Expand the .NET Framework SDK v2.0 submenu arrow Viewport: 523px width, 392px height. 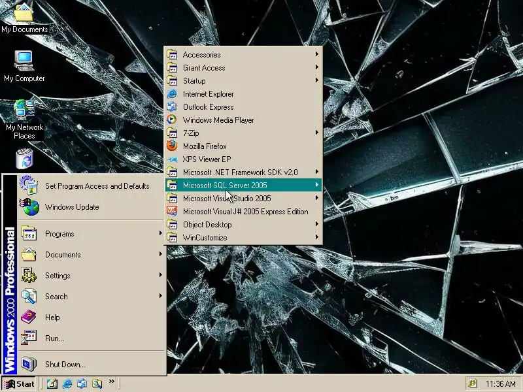(317, 172)
